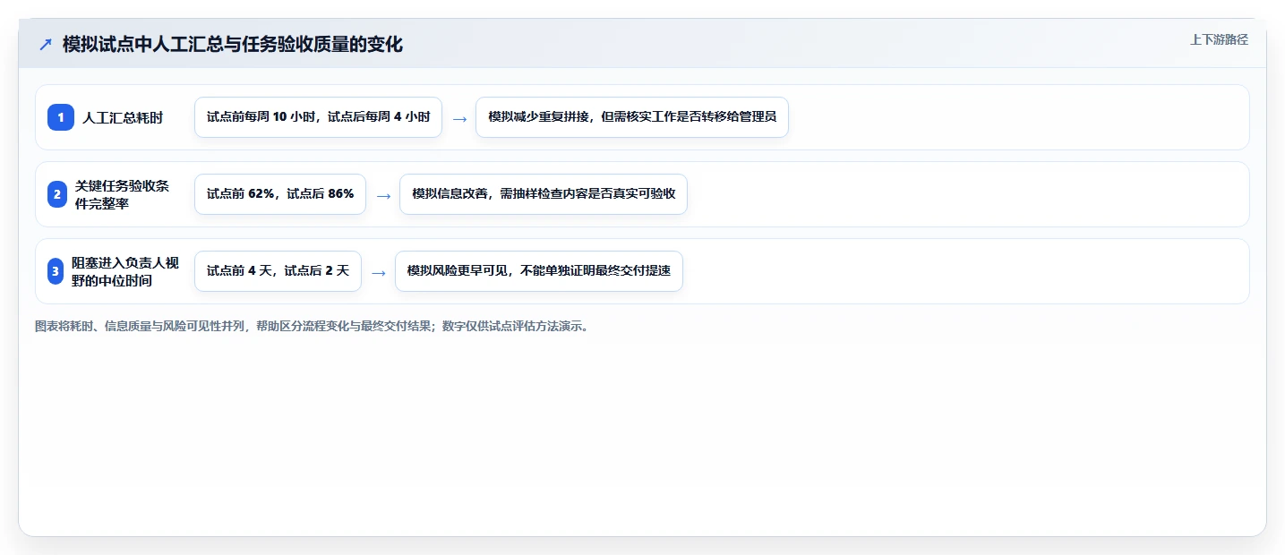Click the box 模拟减少重复拼接，但需核实工作是否转移给管理员
The height and width of the screenshot is (555, 1285).
[x=632, y=117]
